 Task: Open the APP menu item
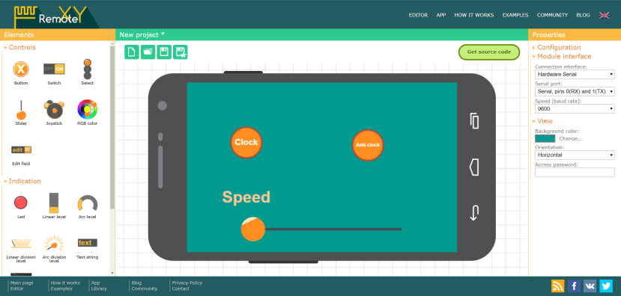(441, 15)
